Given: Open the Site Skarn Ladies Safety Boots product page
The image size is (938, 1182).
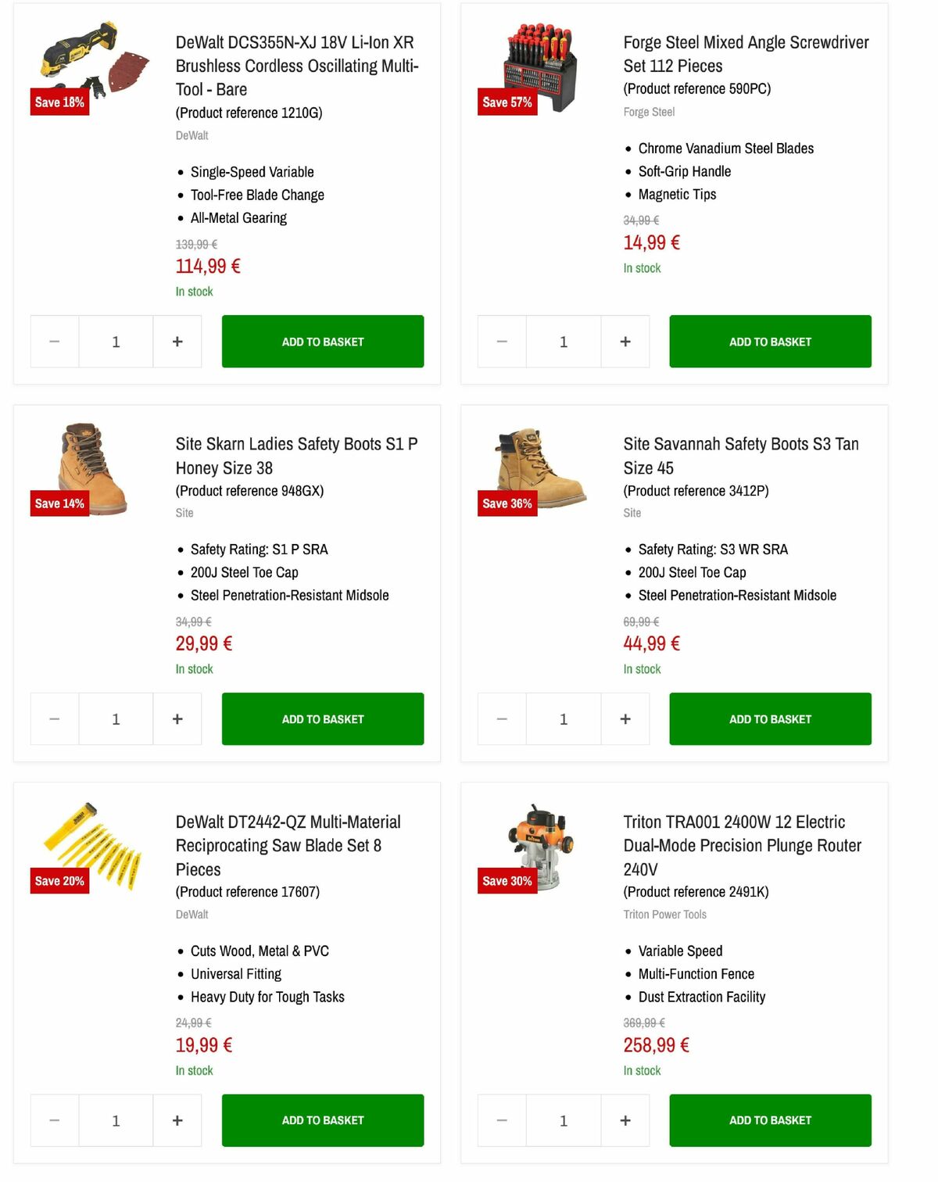Looking at the screenshot, I should (296, 456).
